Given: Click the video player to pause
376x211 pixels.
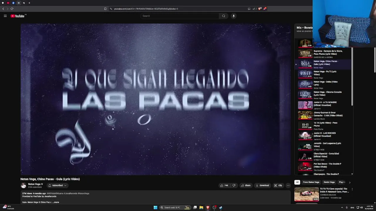Looking at the screenshot, I should tap(155, 99).
